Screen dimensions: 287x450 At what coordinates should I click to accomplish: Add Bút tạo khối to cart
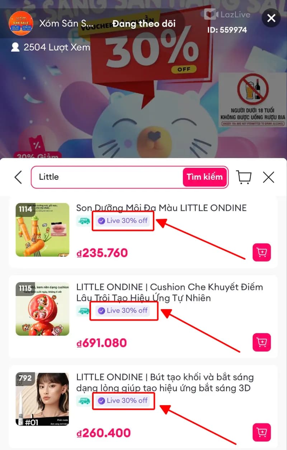tap(262, 432)
